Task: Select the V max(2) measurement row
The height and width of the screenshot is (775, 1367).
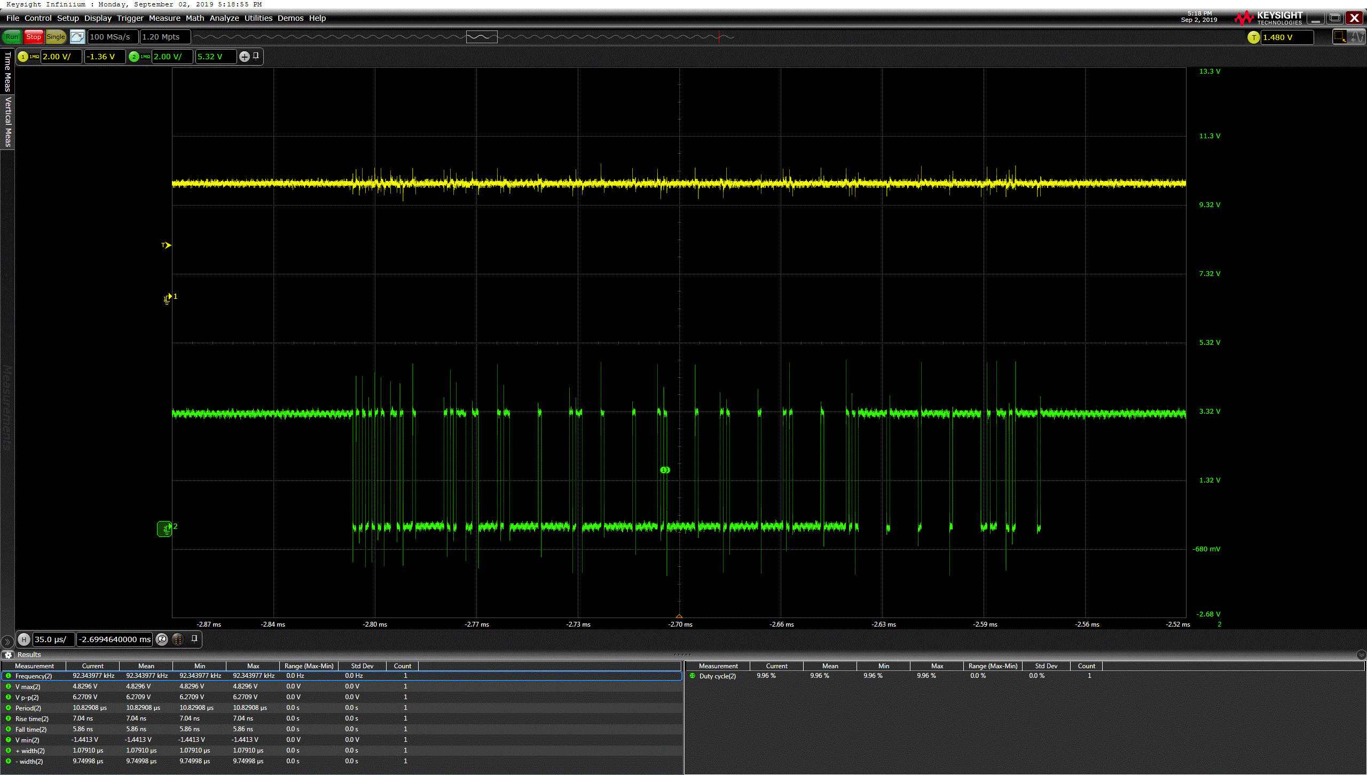Action: [342, 686]
